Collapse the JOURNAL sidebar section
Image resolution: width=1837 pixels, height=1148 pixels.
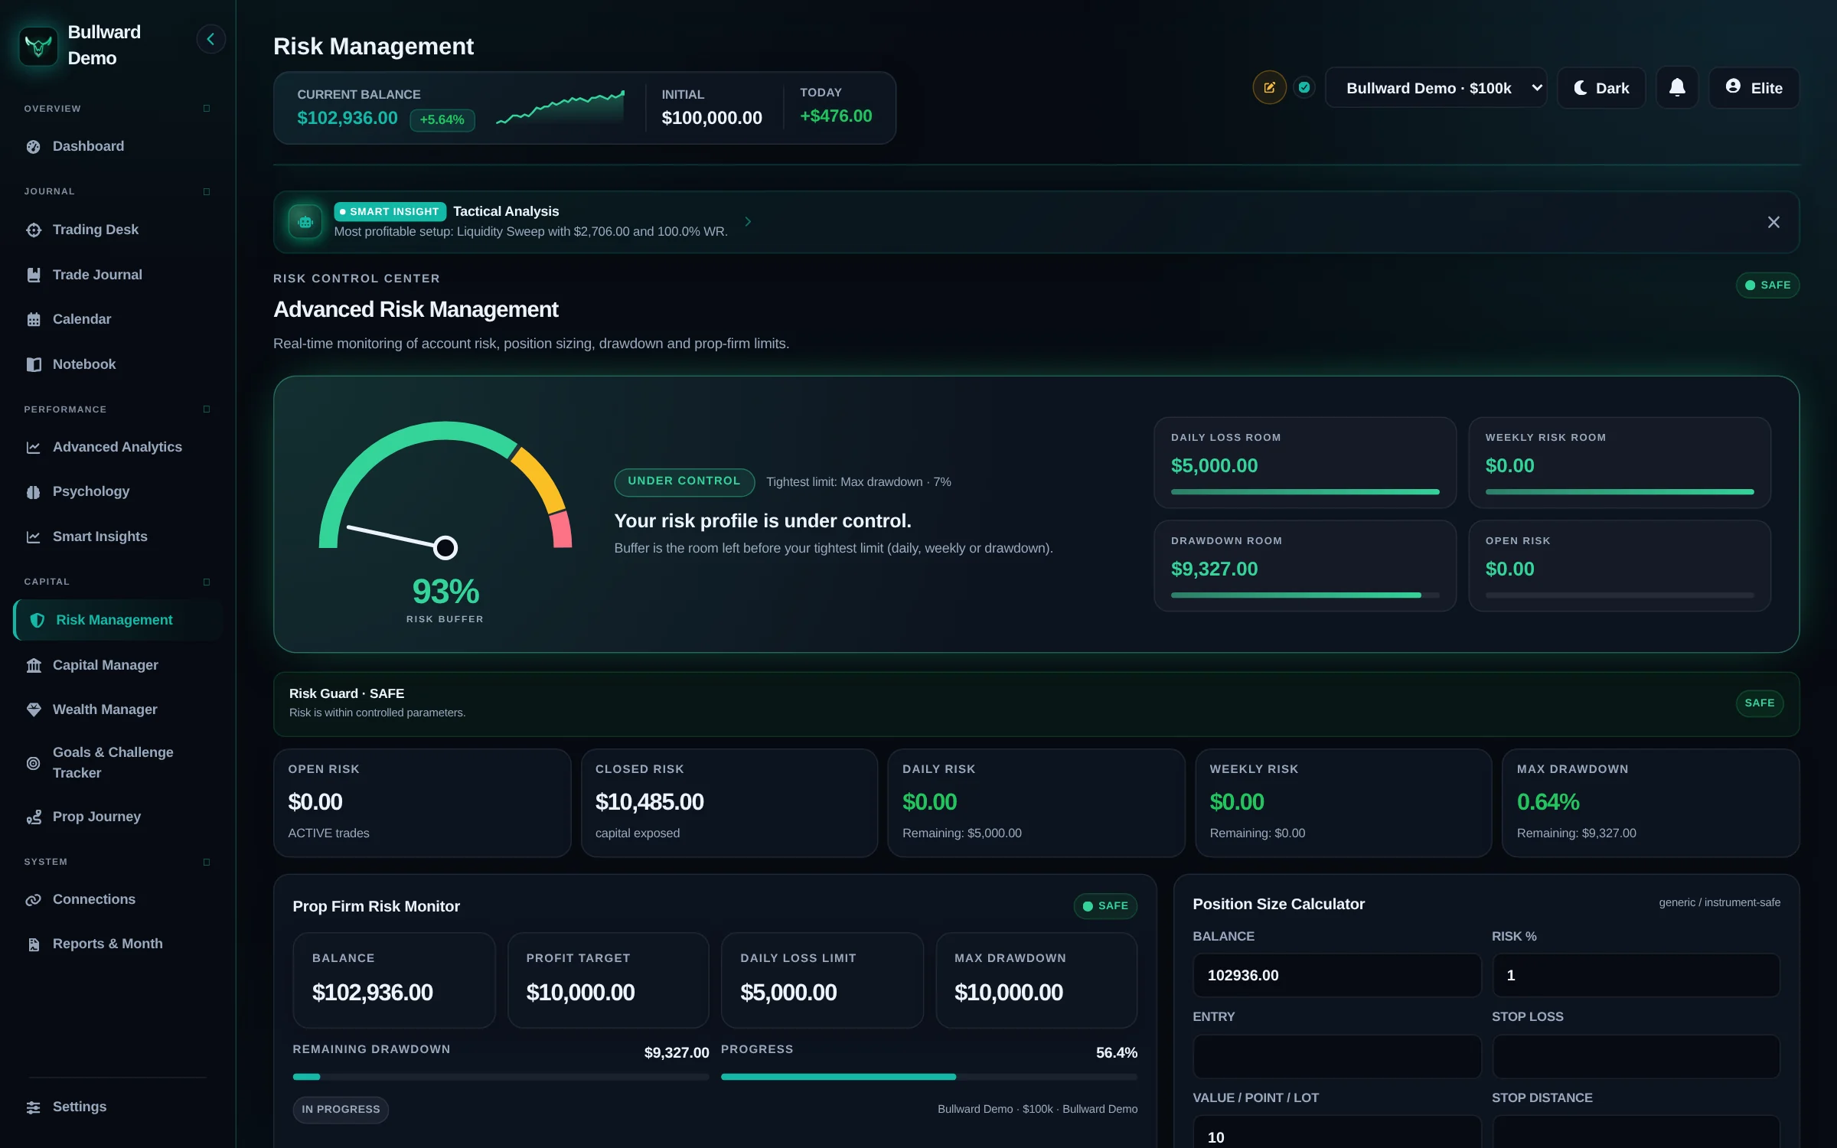[x=207, y=191]
